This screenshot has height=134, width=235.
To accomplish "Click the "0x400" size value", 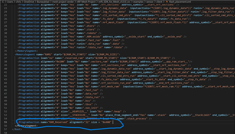I will (106, 122).
